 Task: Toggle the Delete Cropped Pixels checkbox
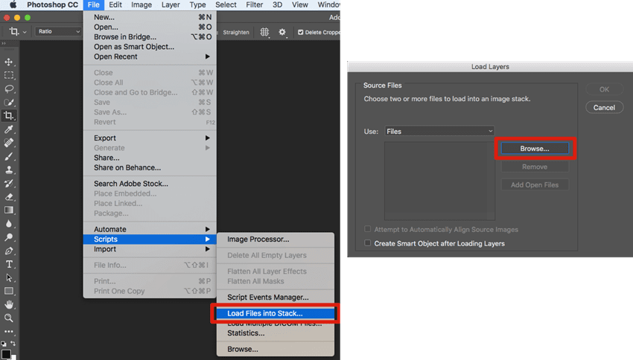pos(300,32)
